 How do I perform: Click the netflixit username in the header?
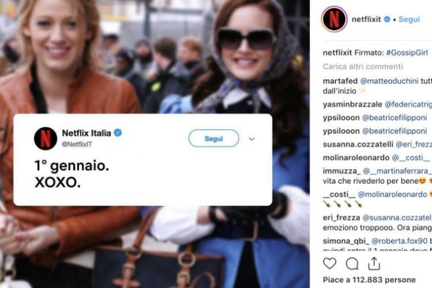366,19
